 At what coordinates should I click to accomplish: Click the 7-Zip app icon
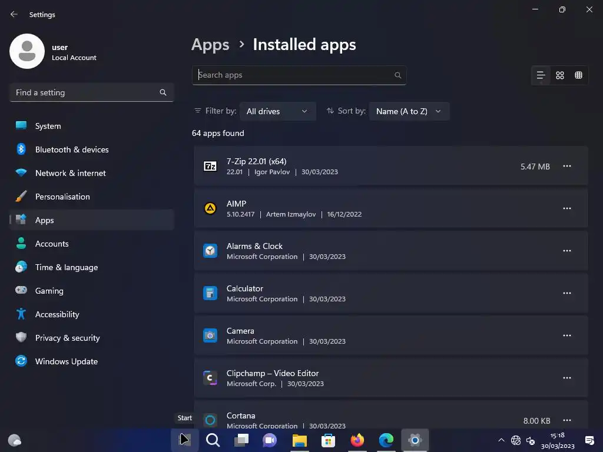(210, 166)
